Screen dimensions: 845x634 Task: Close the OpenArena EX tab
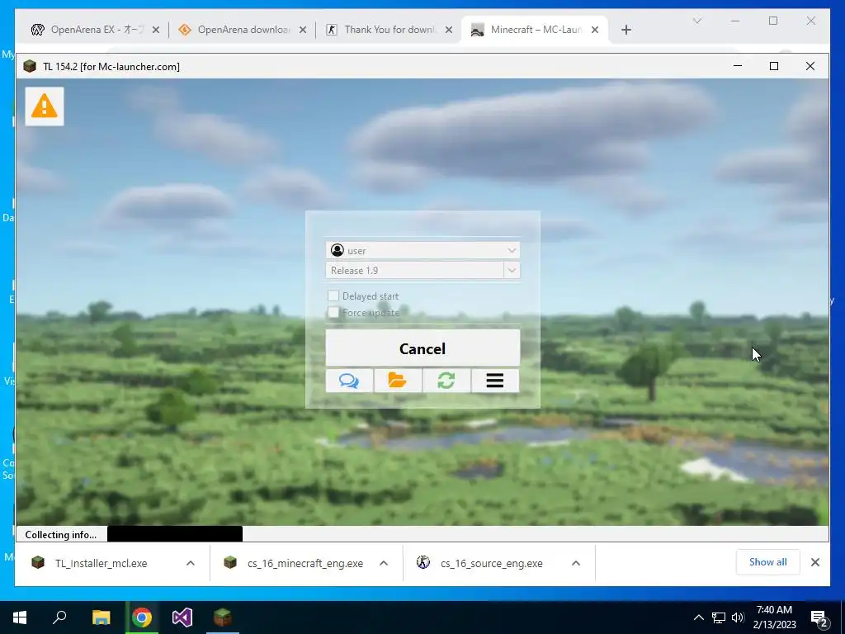click(156, 30)
